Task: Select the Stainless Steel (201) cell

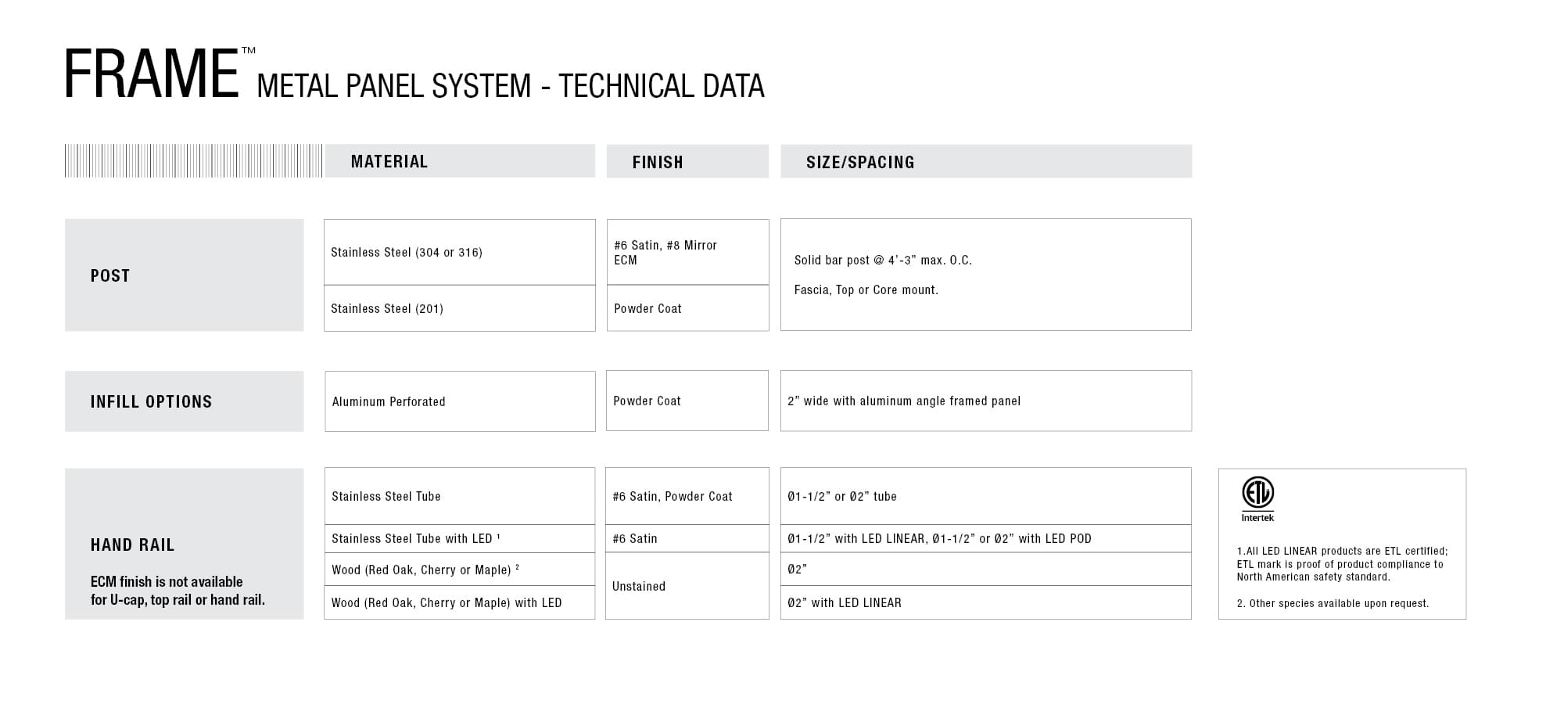Action: point(387,308)
